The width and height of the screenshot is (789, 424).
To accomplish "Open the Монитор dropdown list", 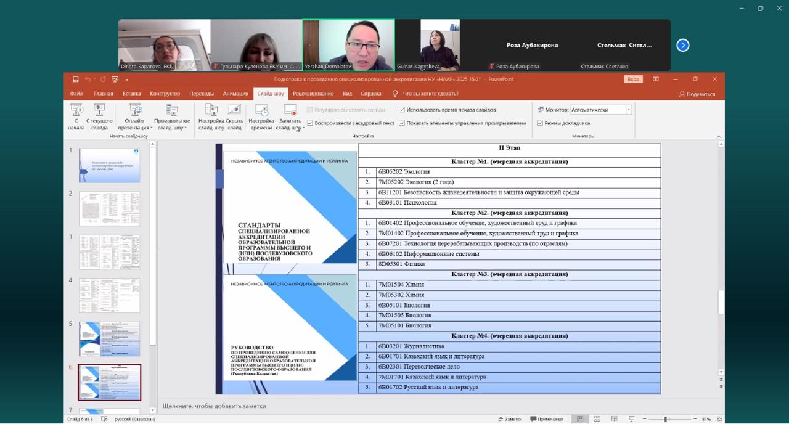I will (629, 110).
